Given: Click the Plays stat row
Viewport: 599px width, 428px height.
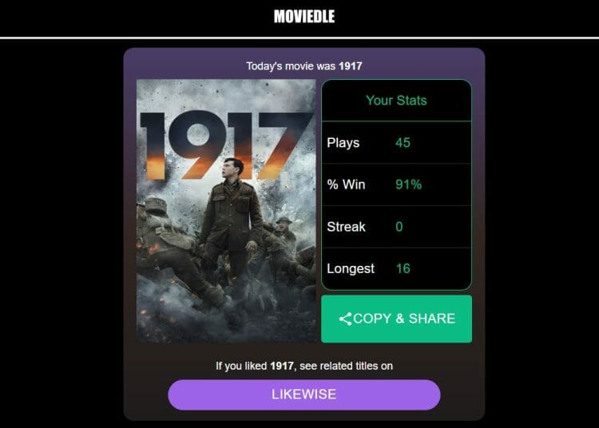Looking at the screenshot, I should 396,143.
